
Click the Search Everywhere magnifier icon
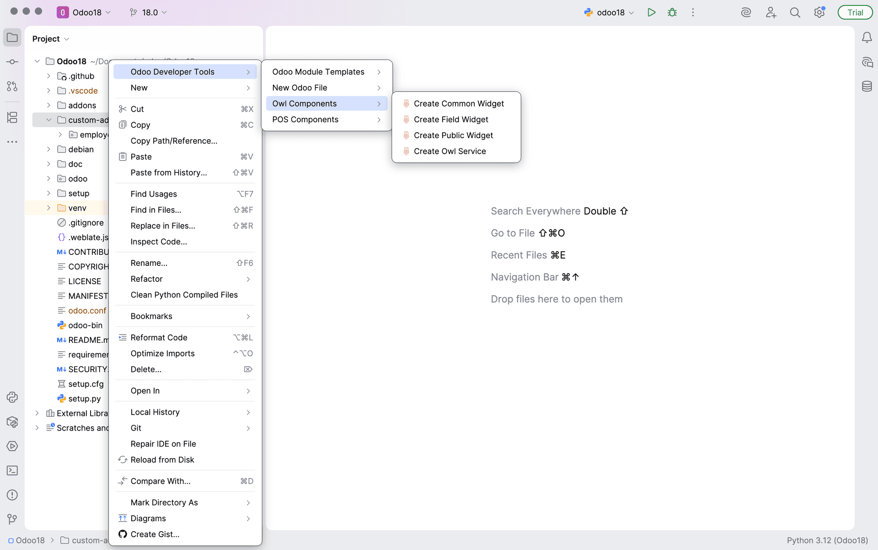pyautogui.click(x=795, y=12)
